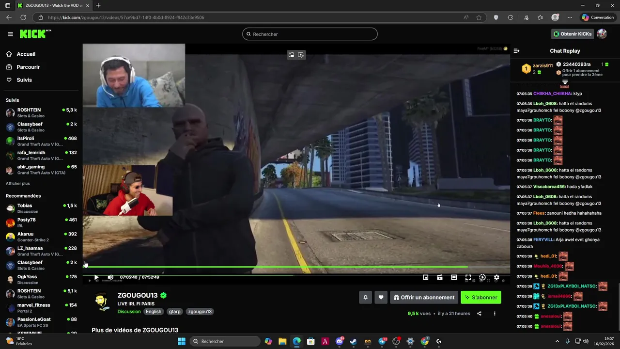Open the playback speed control

click(482, 277)
